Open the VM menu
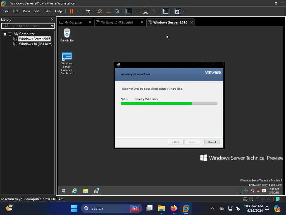The width and height of the screenshot is (286, 215). point(37,11)
